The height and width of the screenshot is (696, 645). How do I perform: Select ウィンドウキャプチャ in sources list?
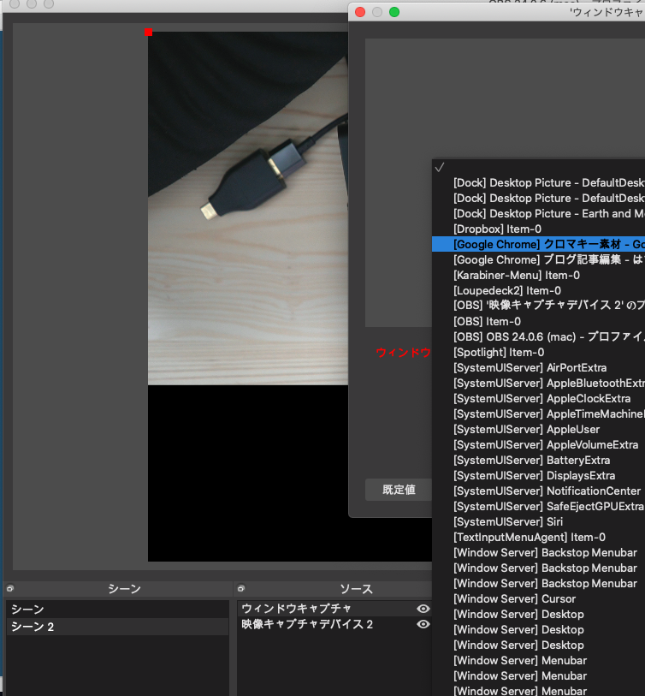coord(334,608)
